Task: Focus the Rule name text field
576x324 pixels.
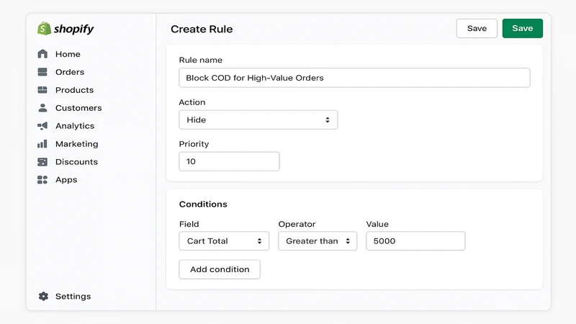Action: click(x=354, y=78)
